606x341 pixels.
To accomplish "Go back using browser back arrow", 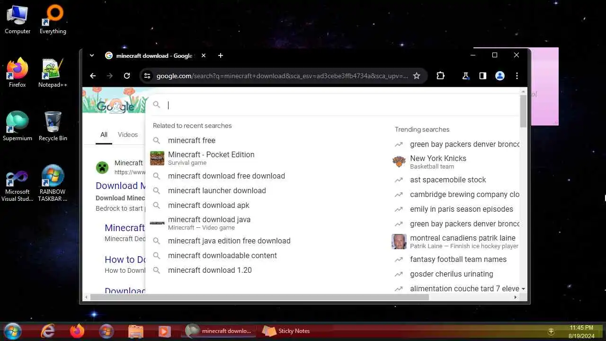I will [x=93, y=76].
